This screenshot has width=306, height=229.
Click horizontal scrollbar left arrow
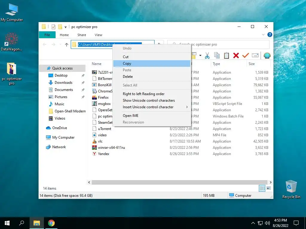pos(89,182)
